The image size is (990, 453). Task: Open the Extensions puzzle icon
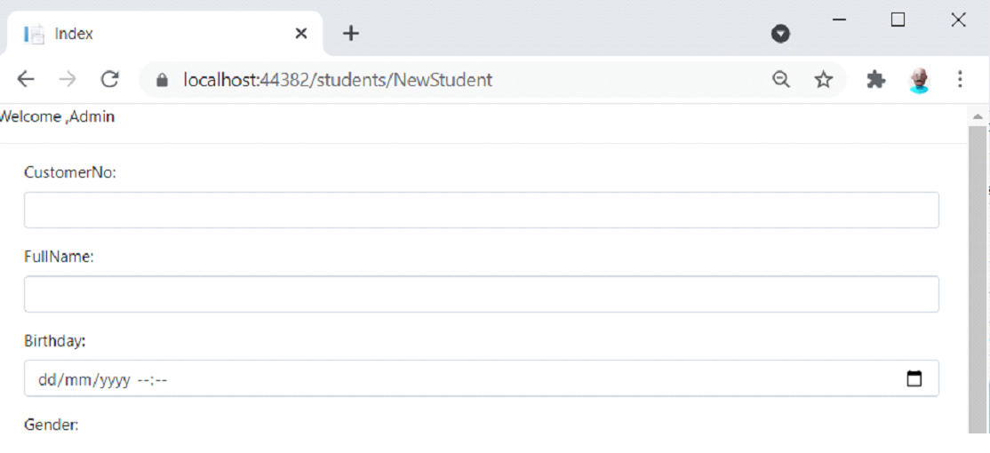(875, 79)
